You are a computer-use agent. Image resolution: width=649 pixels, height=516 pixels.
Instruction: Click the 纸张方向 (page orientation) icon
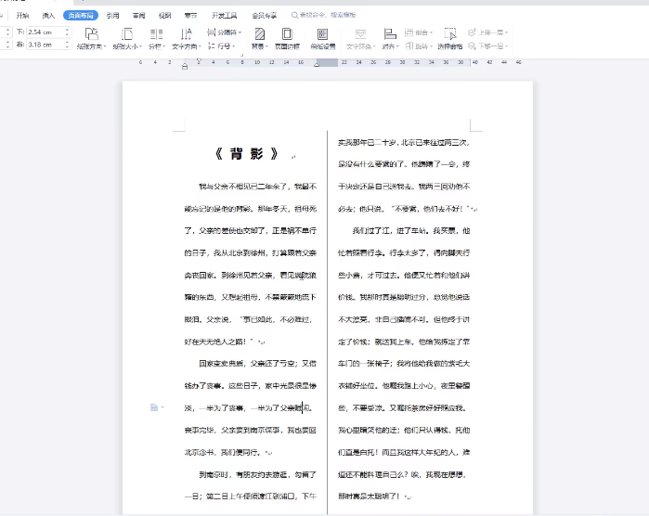click(x=92, y=34)
